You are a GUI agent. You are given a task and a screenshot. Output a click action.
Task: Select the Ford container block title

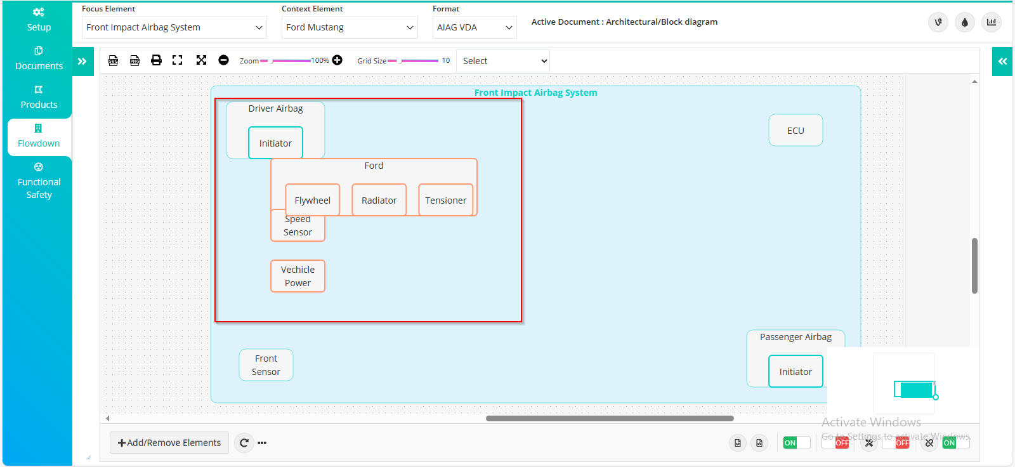pos(374,166)
